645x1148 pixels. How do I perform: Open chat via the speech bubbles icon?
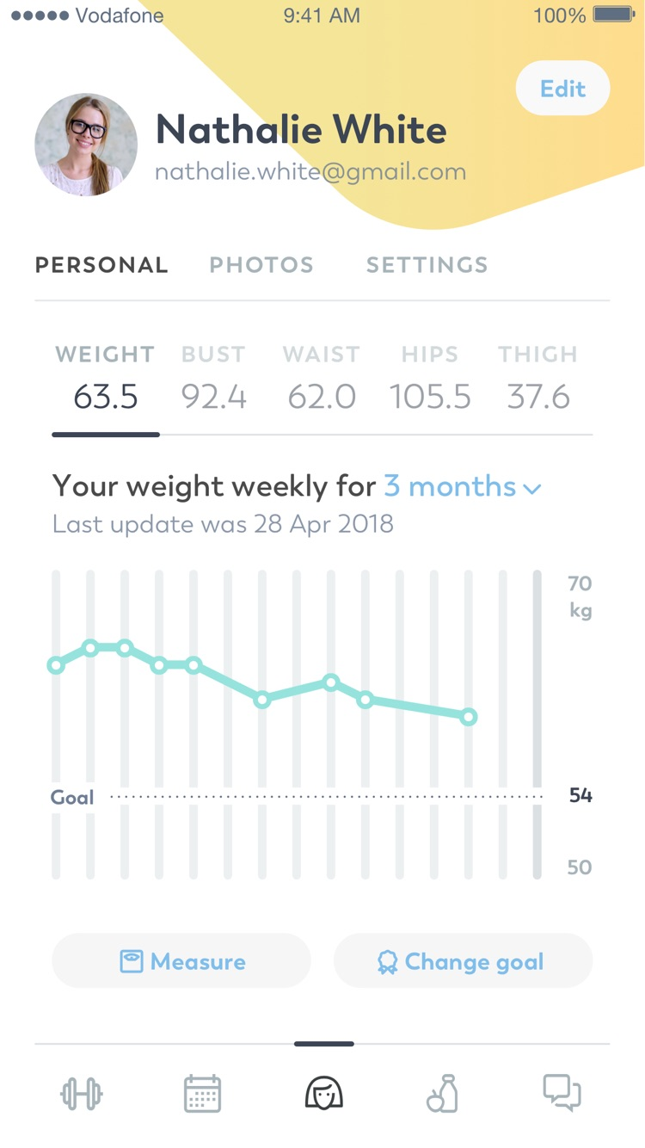tap(563, 1093)
